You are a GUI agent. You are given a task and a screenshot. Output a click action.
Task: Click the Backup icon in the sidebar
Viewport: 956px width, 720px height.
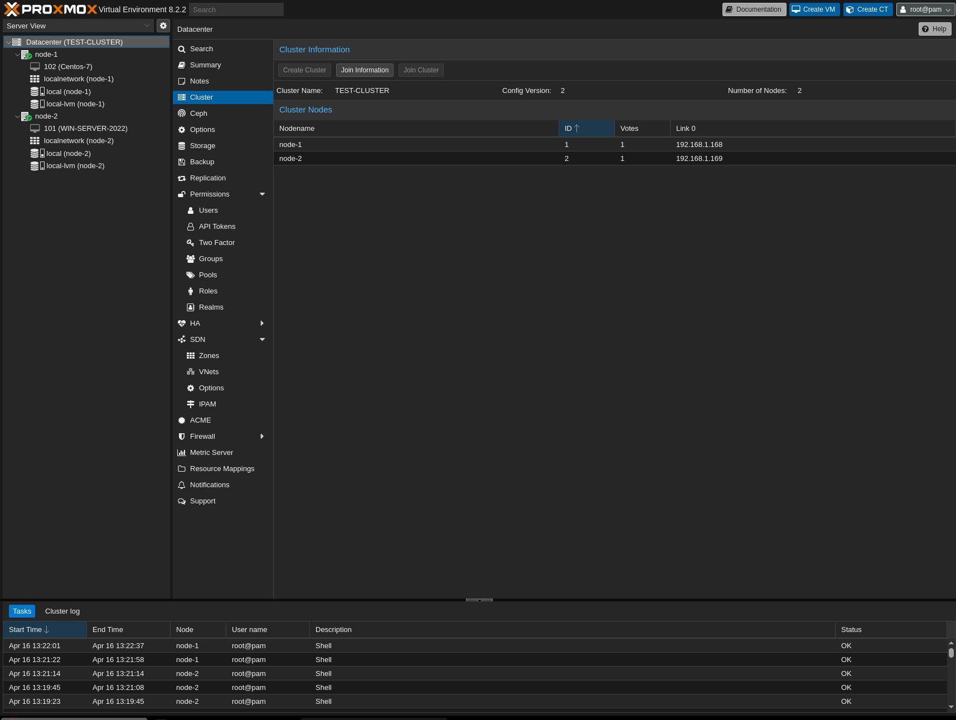[x=182, y=161]
